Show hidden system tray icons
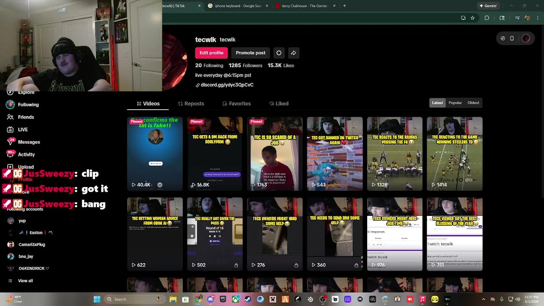 (483, 299)
